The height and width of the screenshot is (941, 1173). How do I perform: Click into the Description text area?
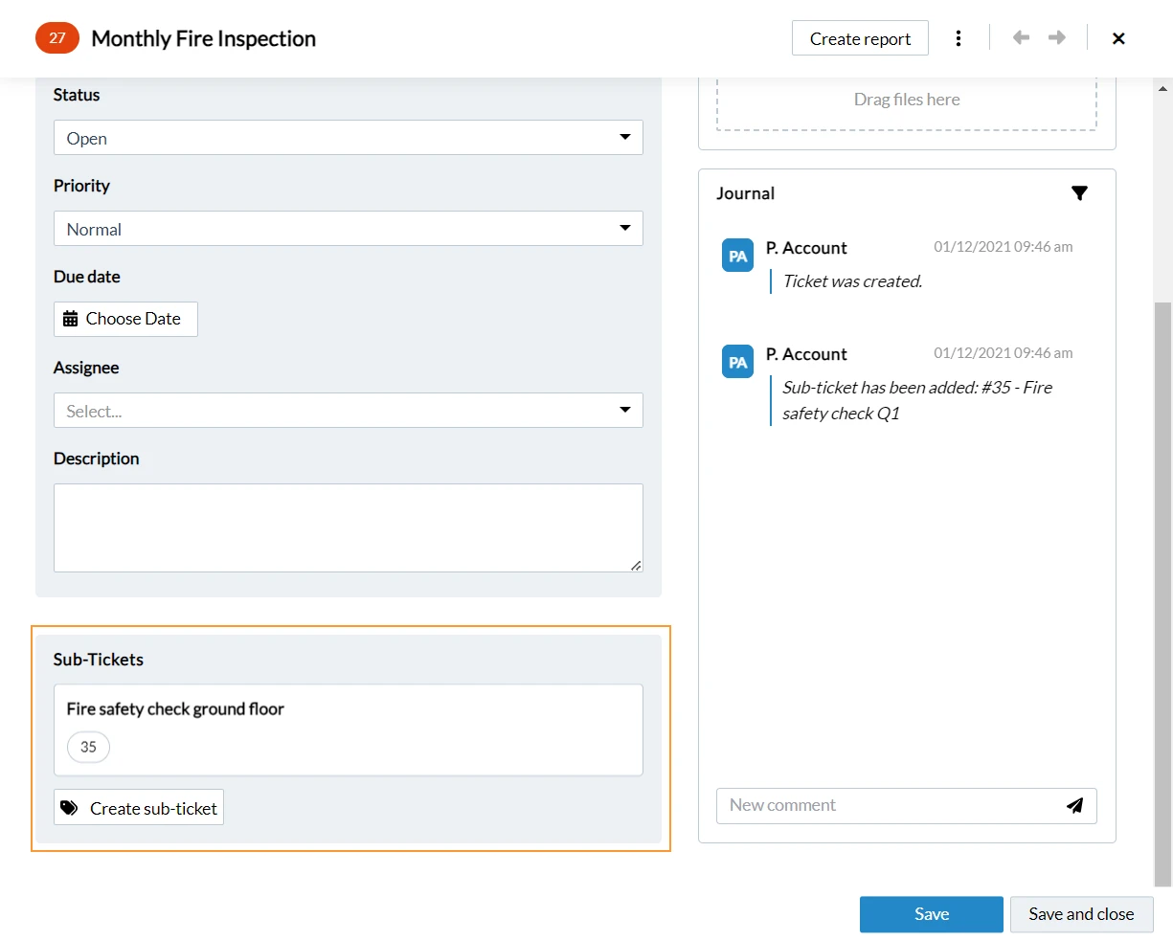pyautogui.click(x=349, y=527)
